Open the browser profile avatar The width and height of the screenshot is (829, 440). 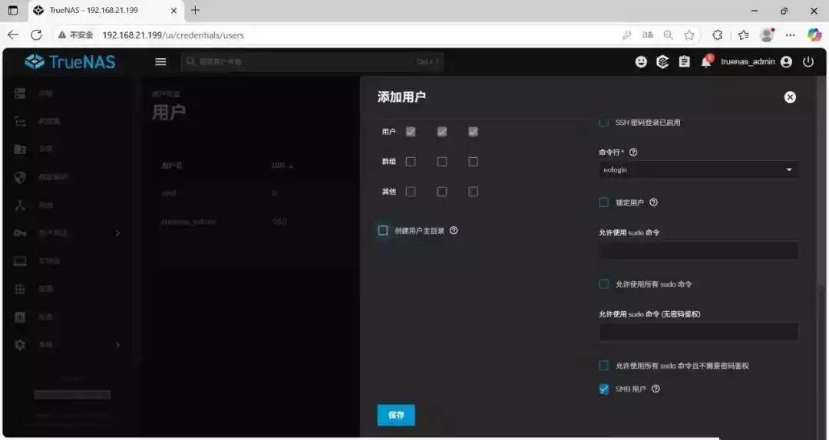point(767,34)
